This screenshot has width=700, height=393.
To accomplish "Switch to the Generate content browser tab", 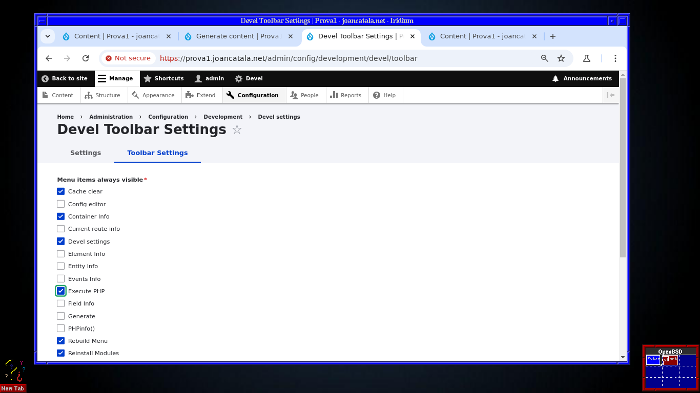I will pos(238,36).
